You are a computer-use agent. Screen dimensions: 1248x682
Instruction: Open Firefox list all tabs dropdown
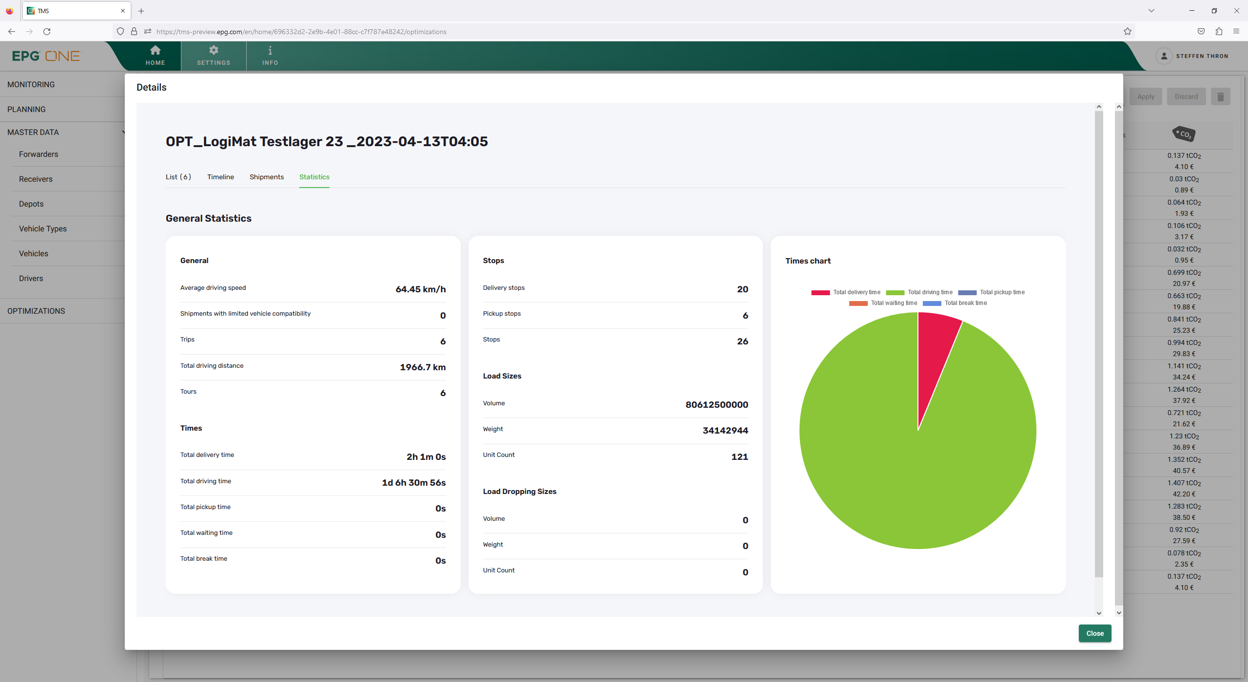1151,11
